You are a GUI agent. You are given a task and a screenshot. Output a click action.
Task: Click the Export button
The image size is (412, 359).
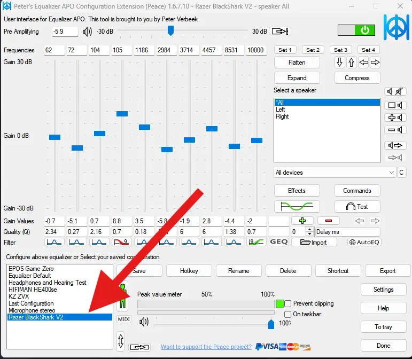coord(387,271)
